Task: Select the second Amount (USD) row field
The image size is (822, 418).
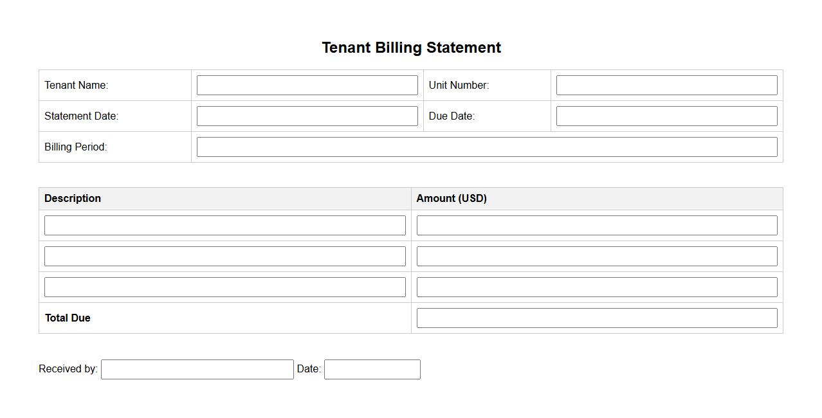Action: coord(596,257)
